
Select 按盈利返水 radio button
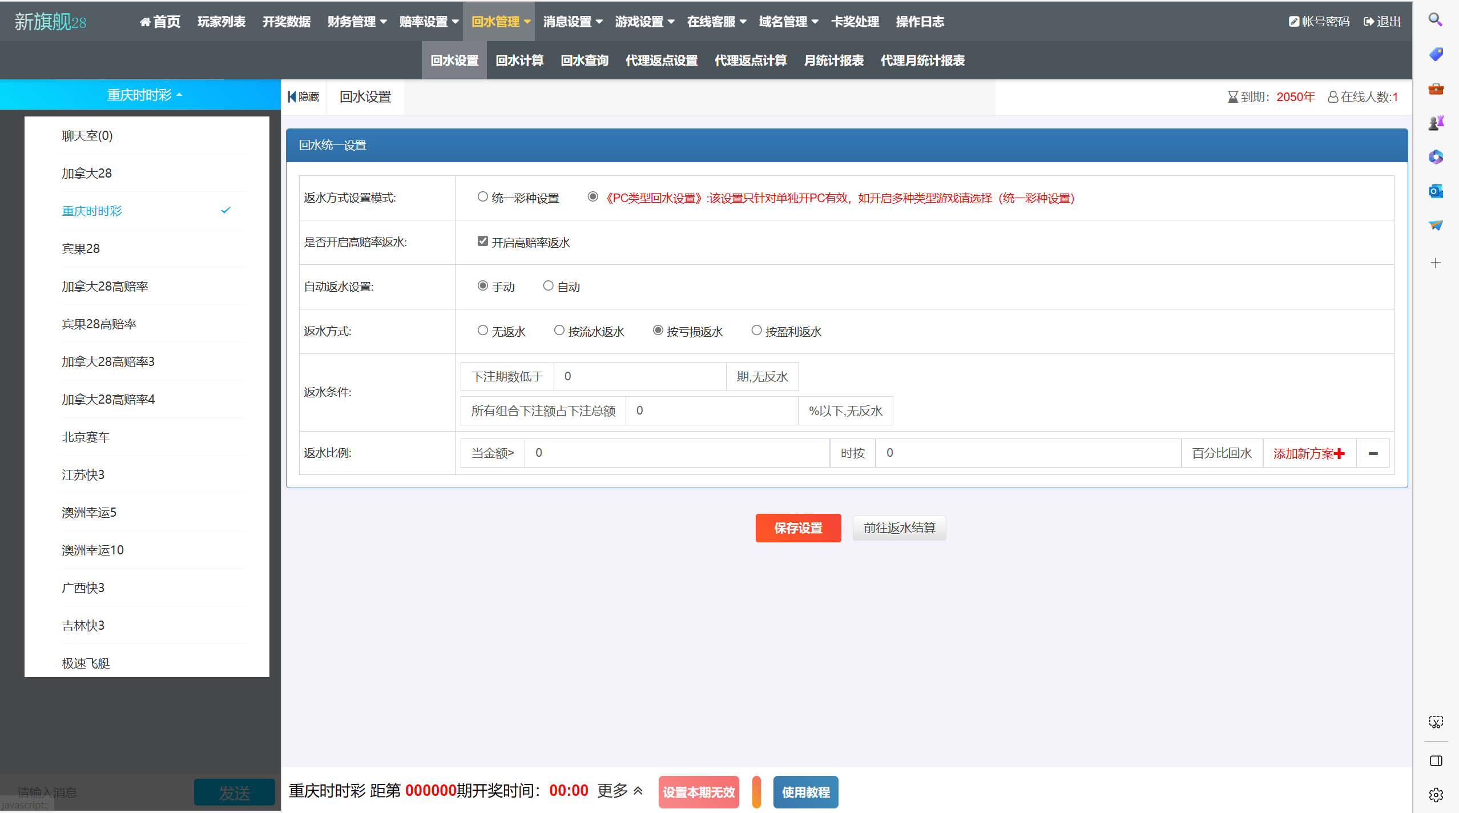pos(756,330)
